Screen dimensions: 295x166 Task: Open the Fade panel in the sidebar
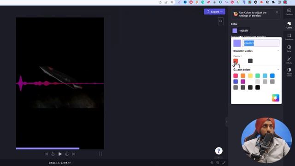tap(289, 48)
